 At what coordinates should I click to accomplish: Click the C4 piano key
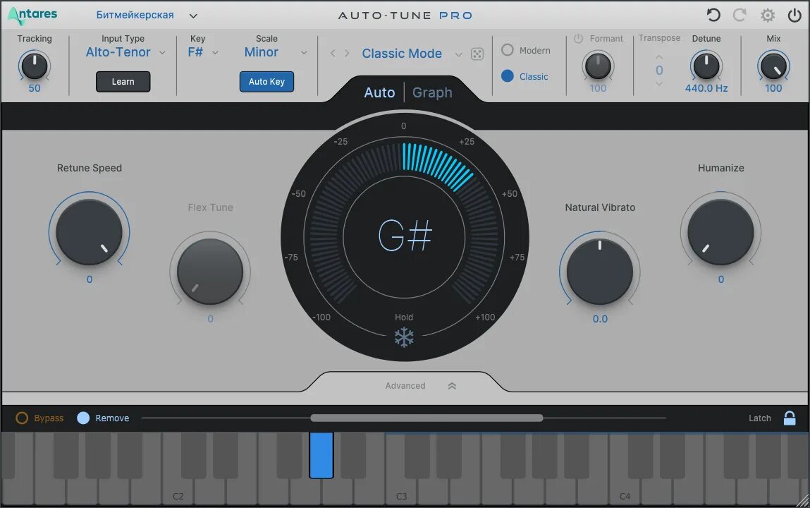tap(625, 491)
